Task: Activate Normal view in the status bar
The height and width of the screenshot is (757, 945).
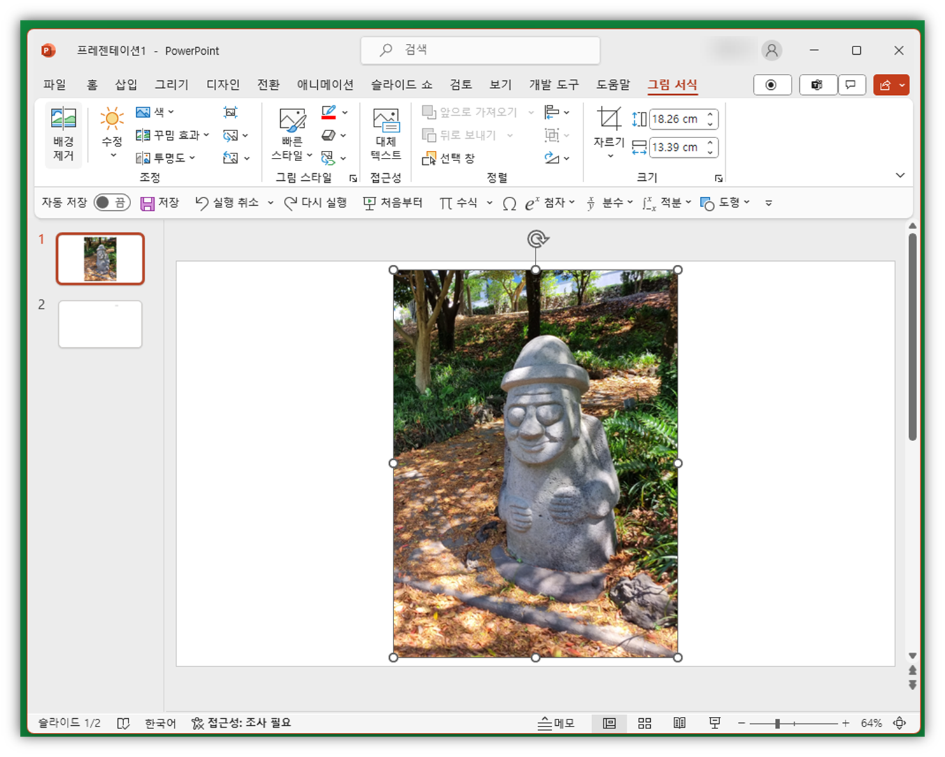Action: pyautogui.click(x=609, y=723)
